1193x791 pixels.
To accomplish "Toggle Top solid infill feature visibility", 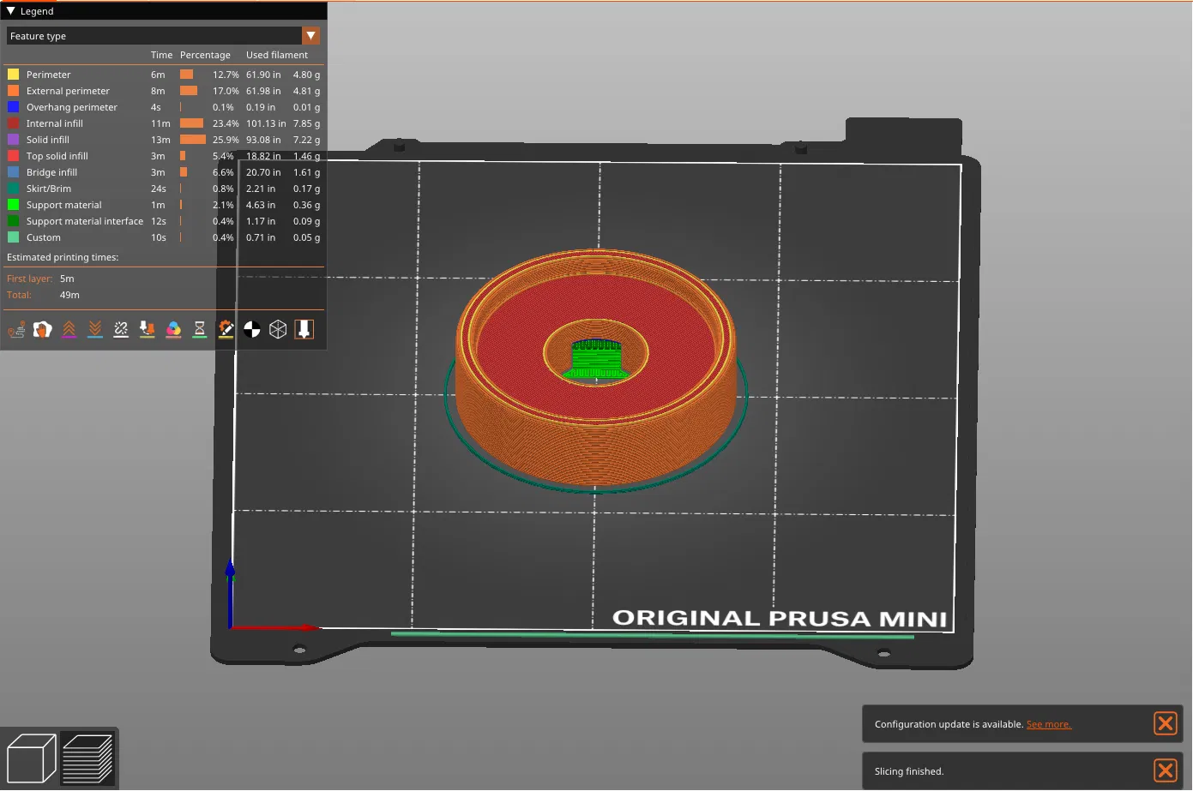I will click(164, 156).
